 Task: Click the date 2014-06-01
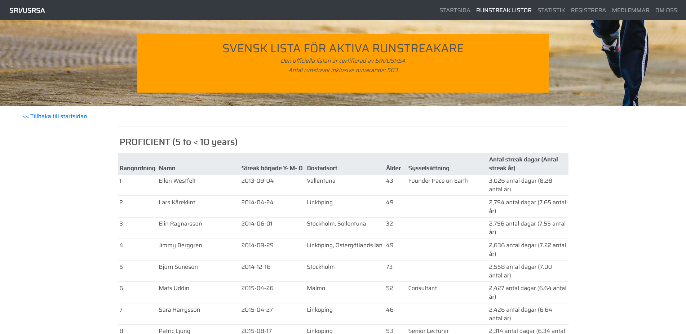257,223
